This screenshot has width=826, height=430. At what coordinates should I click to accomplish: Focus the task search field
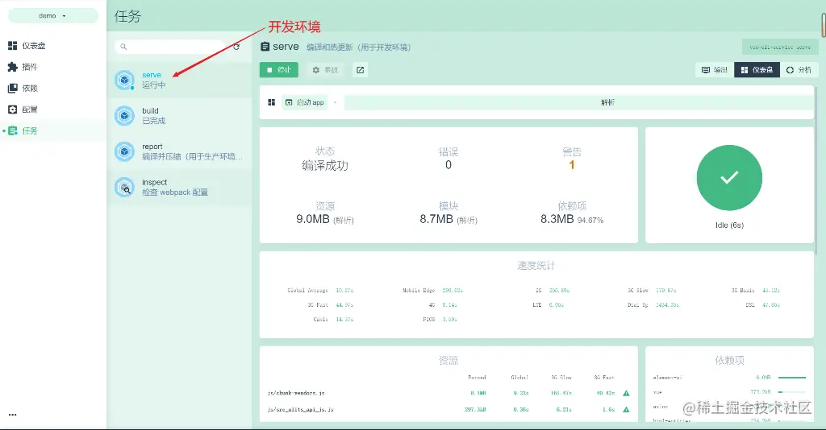click(169, 47)
